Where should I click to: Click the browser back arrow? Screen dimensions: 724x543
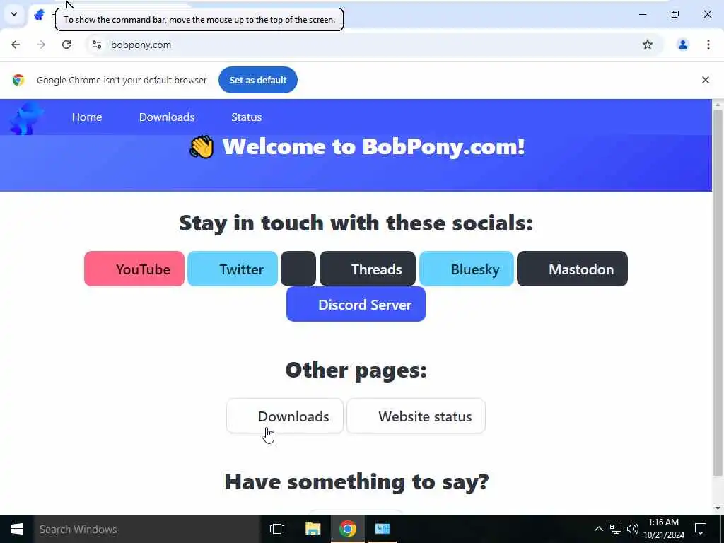click(16, 45)
